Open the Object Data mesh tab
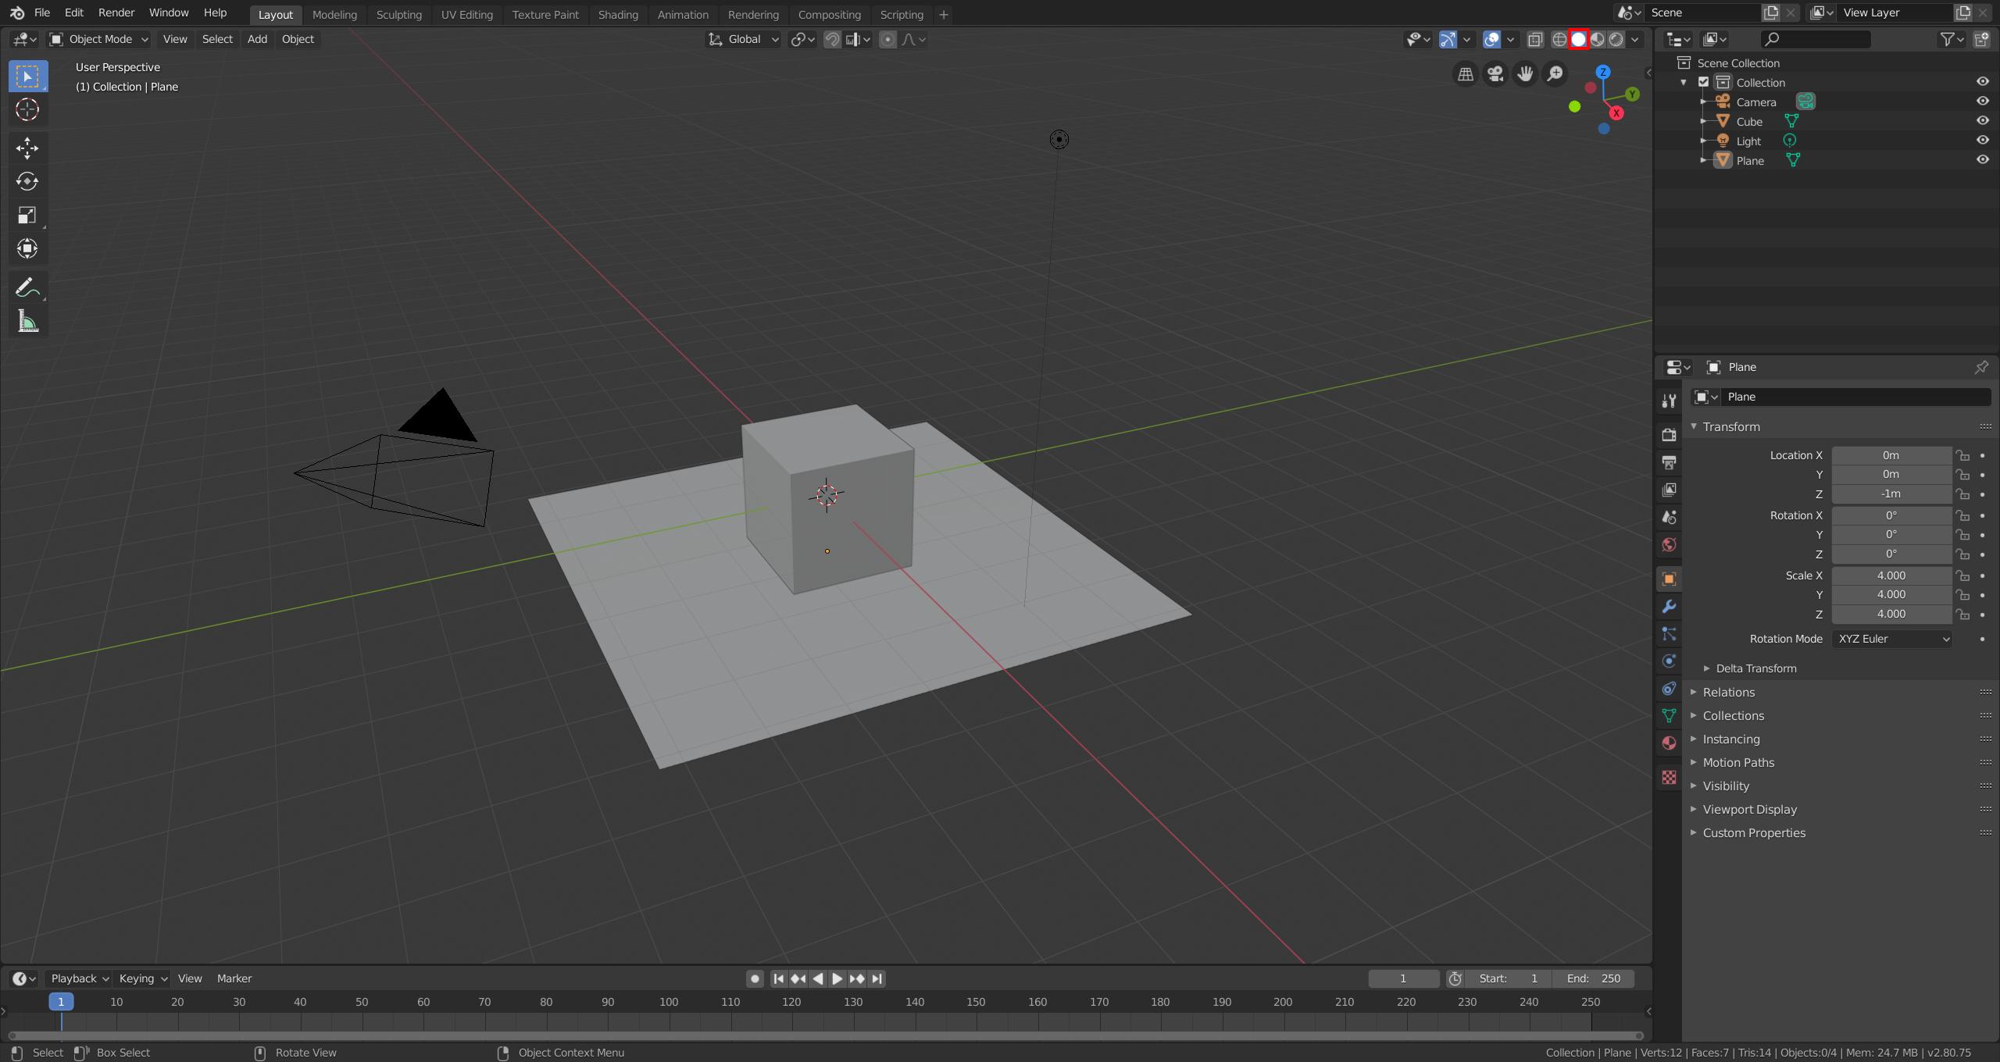 pos(1669,716)
